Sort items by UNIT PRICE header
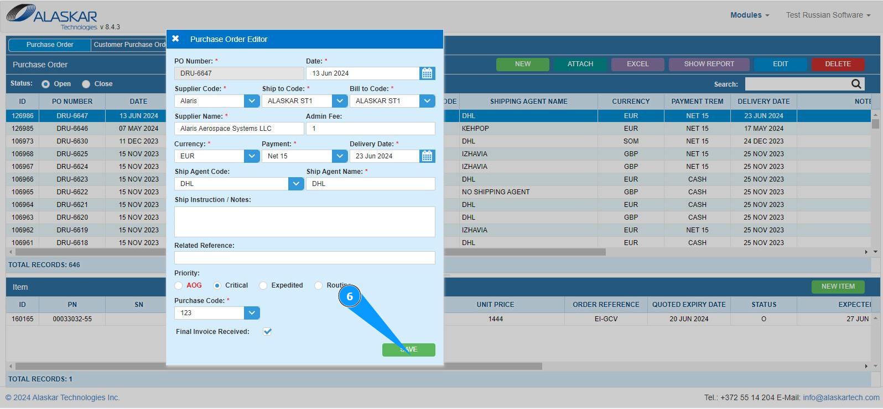This screenshot has width=883, height=409. point(495,305)
